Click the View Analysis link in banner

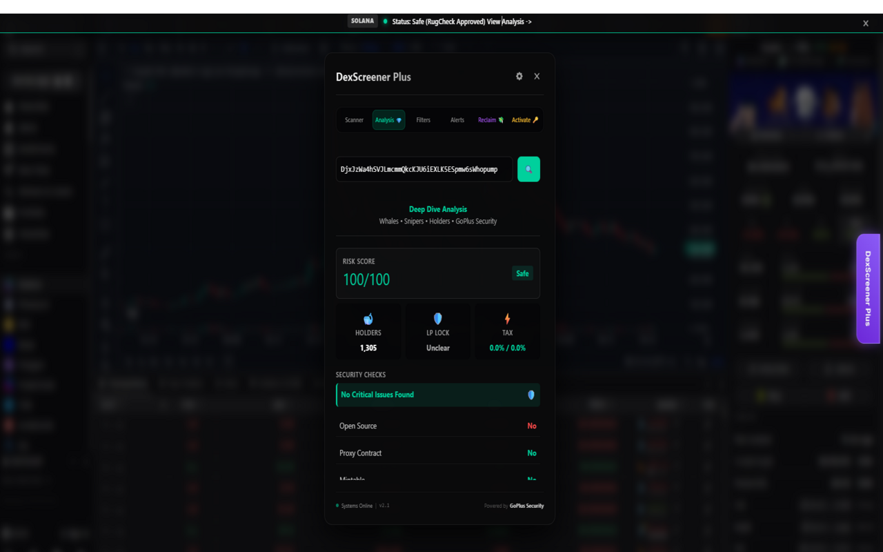click(x=509, y=21)
